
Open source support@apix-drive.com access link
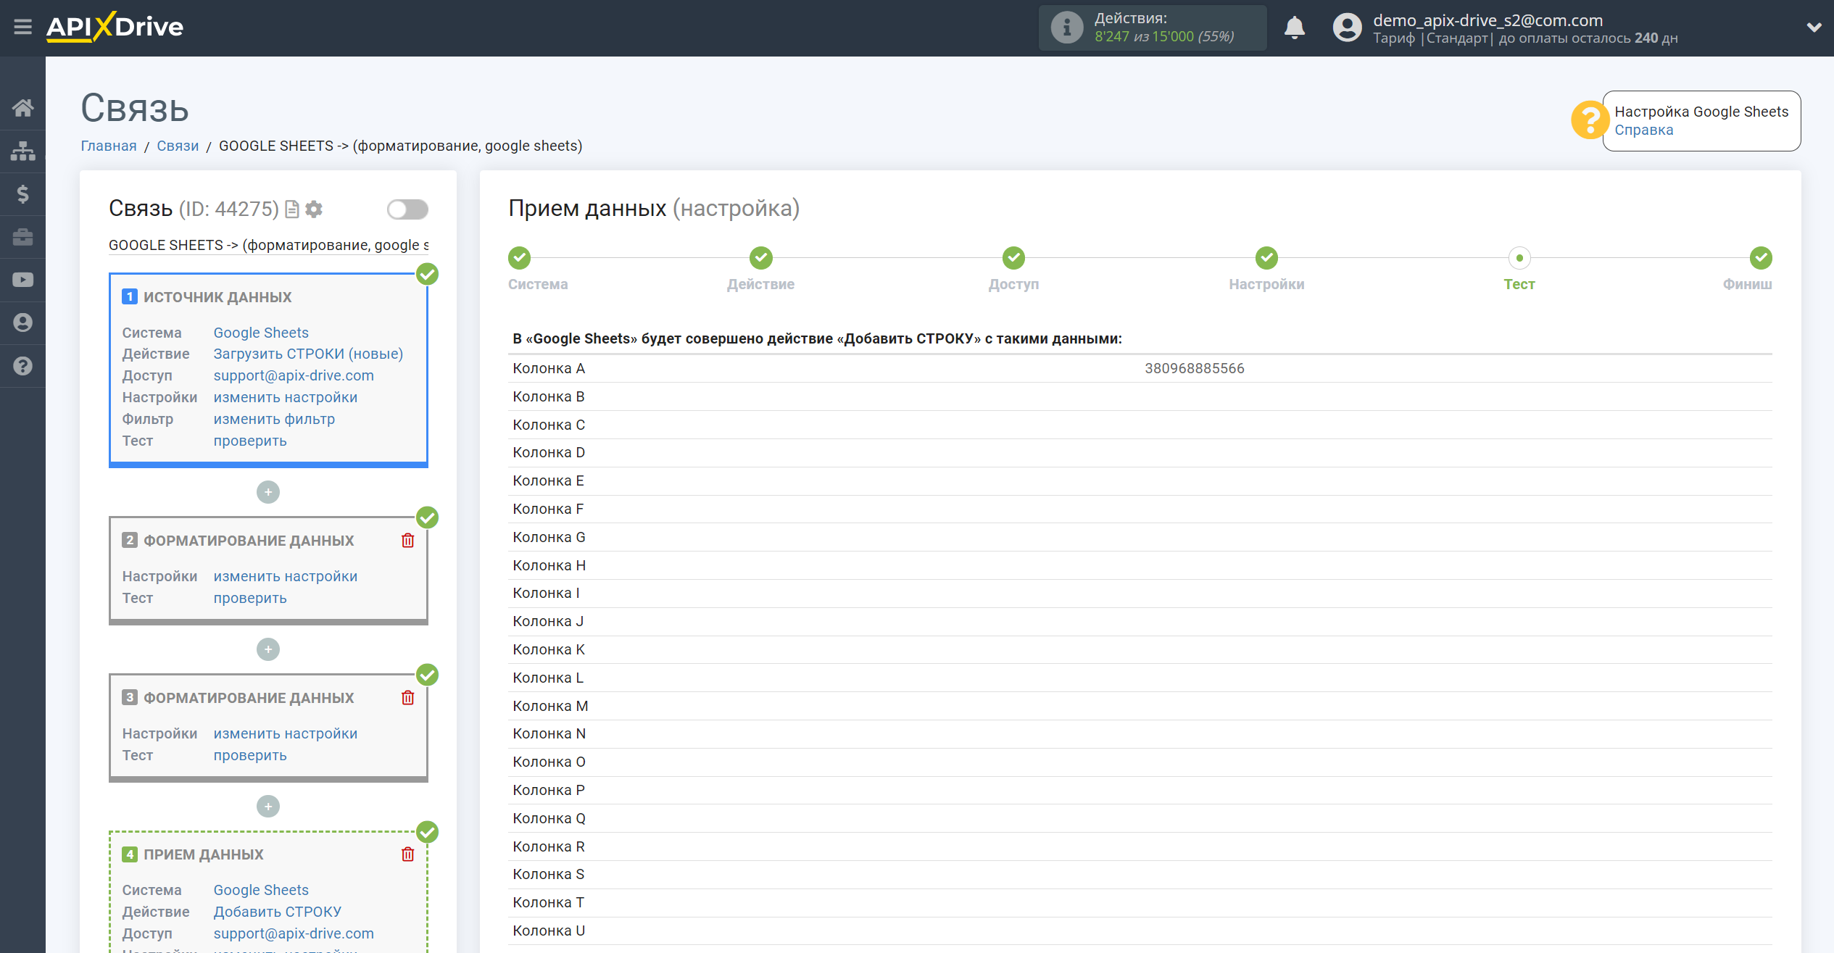(294, 375)
